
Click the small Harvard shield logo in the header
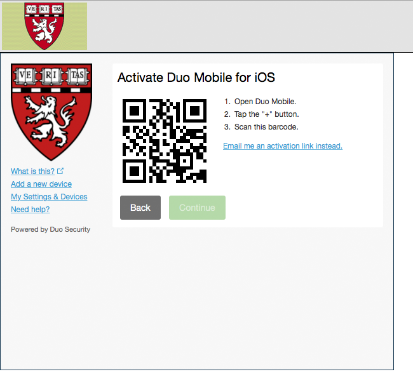[44, 26]
